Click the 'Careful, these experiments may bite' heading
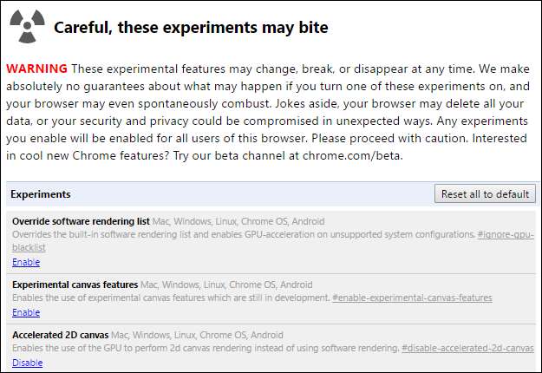 (191, 28)
